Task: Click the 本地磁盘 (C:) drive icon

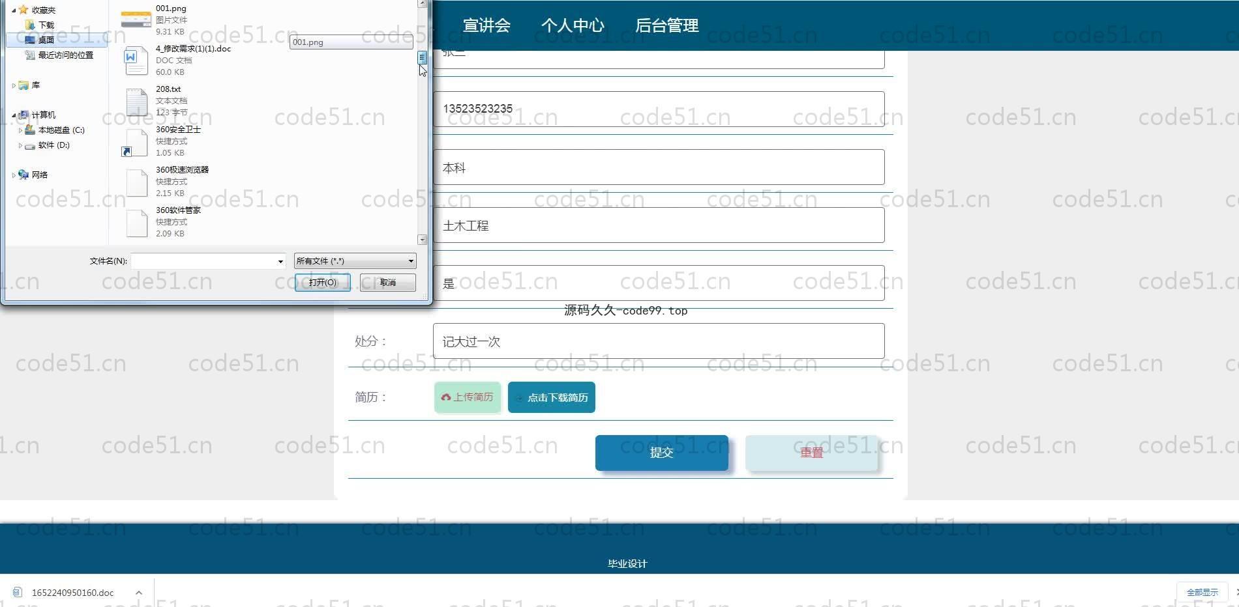Action: tap(30, 130)
